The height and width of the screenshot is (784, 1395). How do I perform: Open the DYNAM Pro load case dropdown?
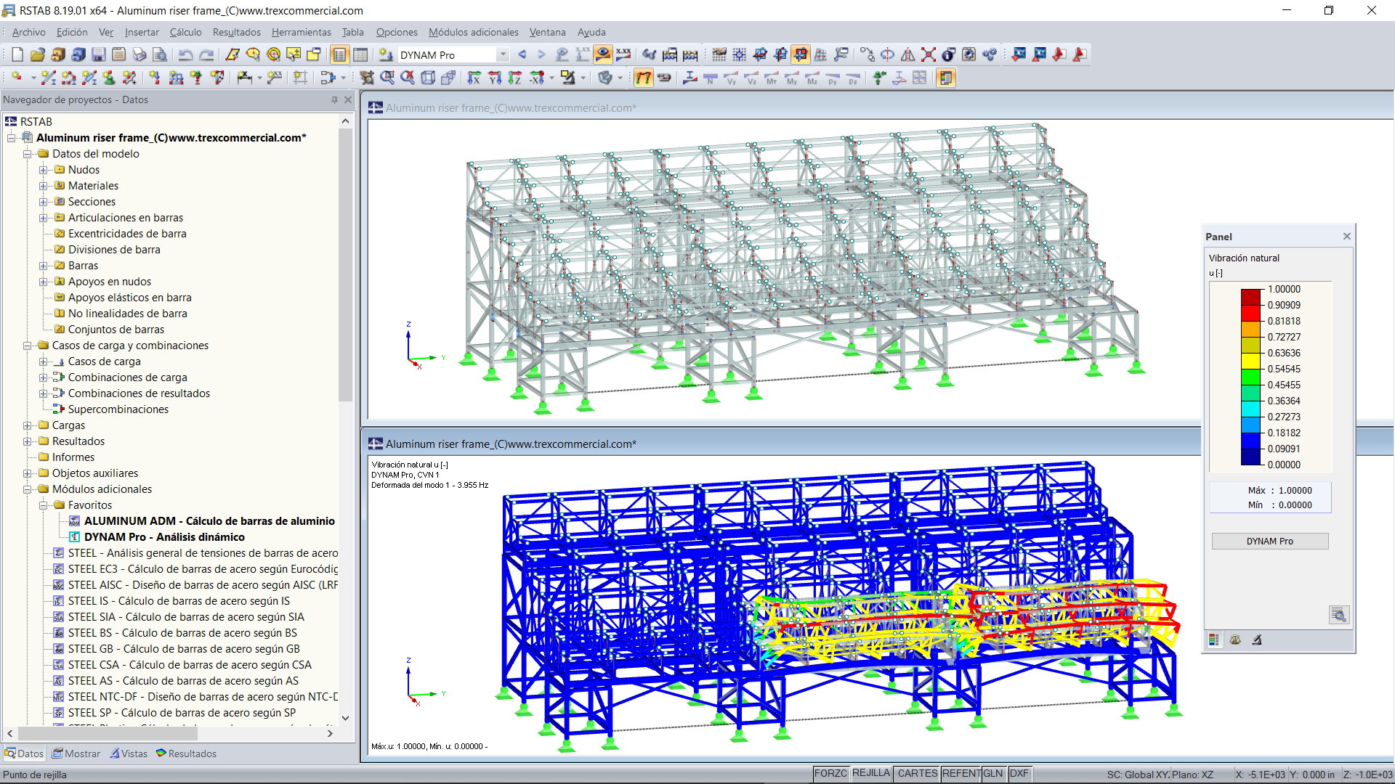click(503, 55)
